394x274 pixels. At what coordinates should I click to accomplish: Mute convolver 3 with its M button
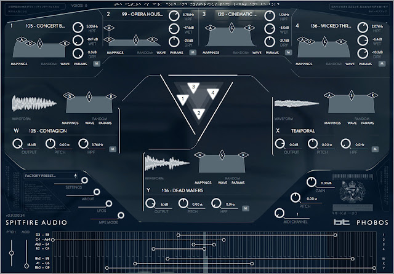pos(288,52)
